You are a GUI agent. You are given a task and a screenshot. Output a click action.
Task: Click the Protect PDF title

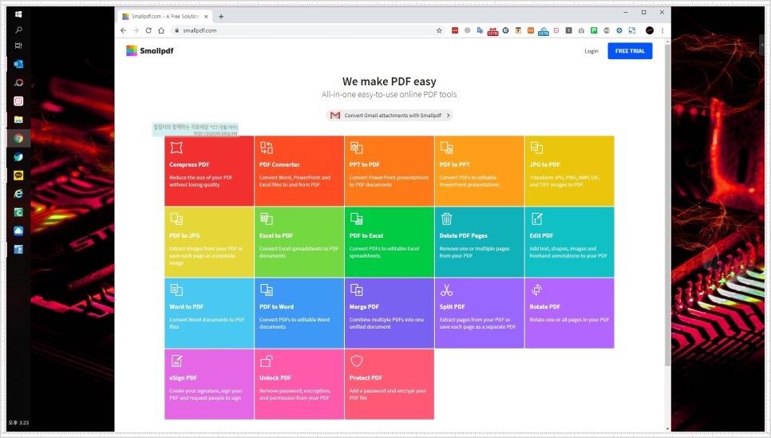click(x=366, y=378)
